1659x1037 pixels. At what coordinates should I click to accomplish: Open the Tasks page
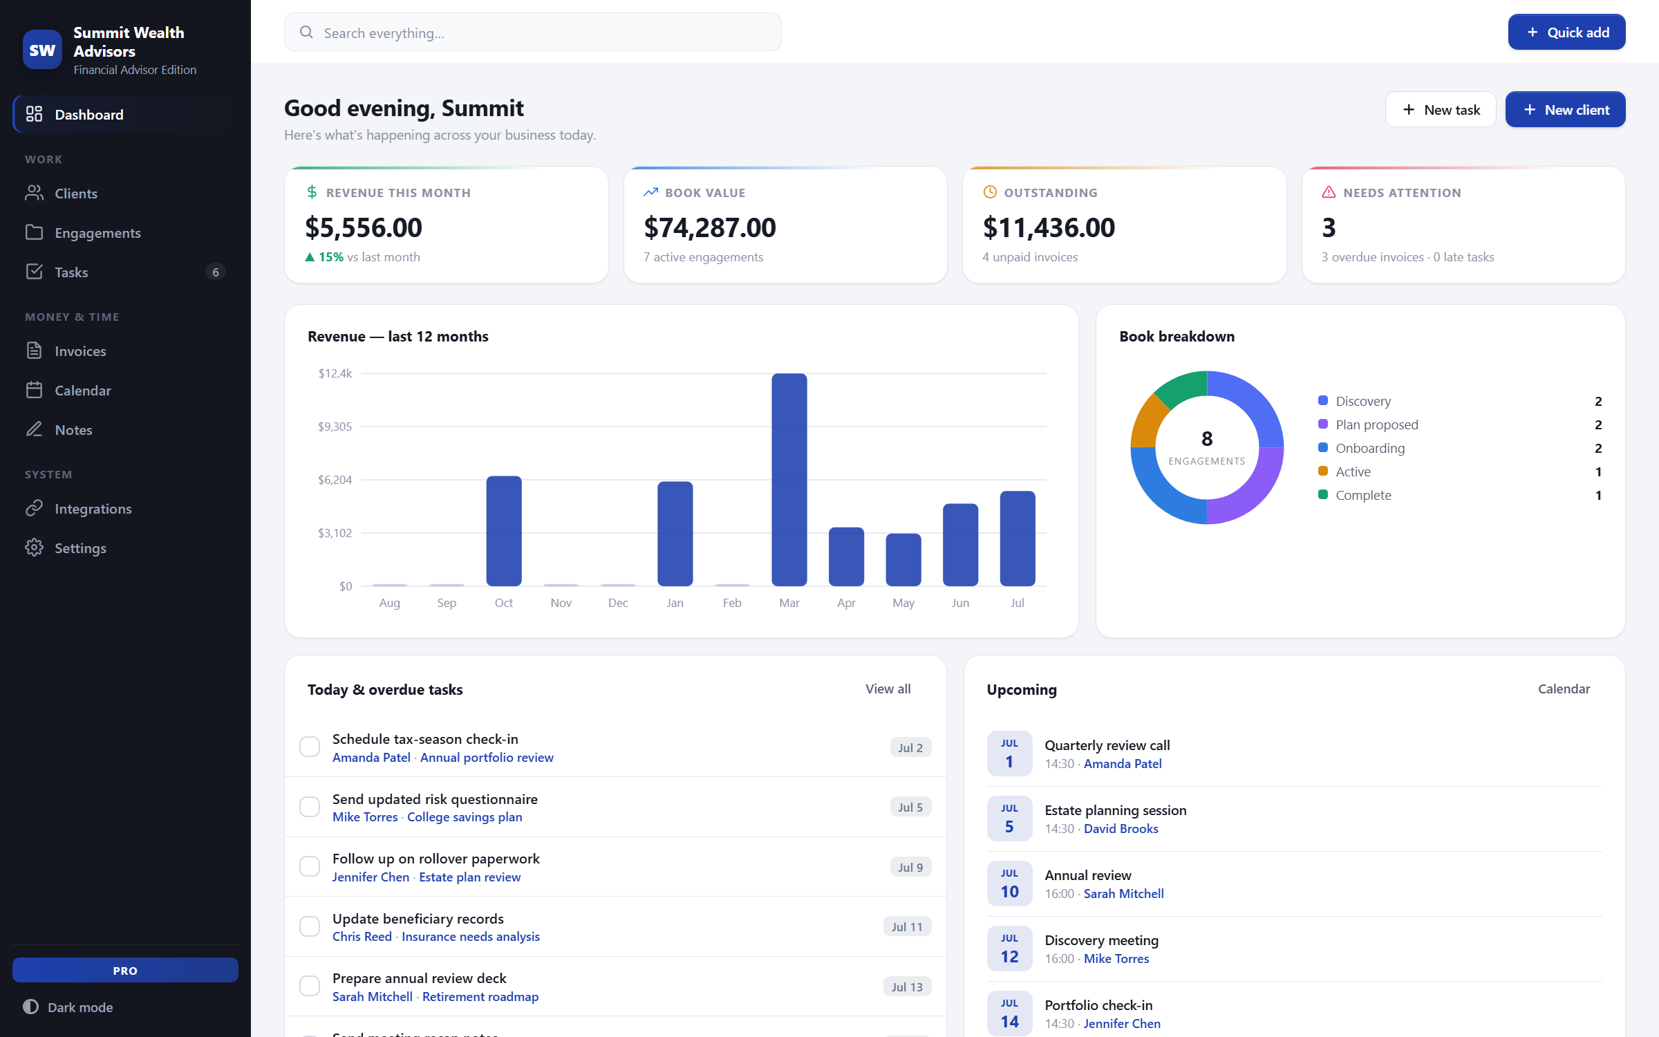[125, 272]
